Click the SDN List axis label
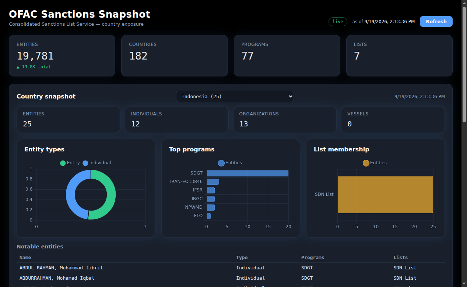The height and width of the screenshot is (287, 467). (x=324, y=194)
